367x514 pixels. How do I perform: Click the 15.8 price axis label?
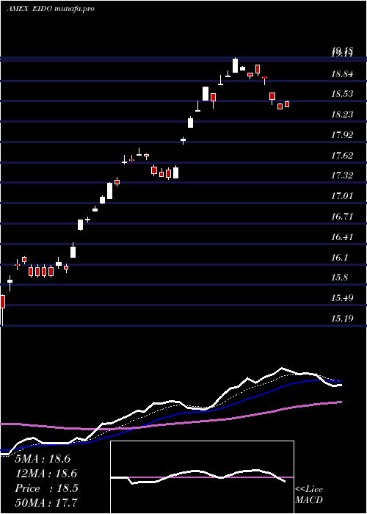pyautogui.click(x=339, y=278)
